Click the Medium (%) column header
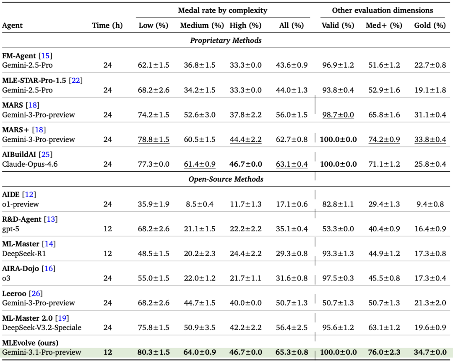This screenshot has width=453, height=364. pos(202,26)
